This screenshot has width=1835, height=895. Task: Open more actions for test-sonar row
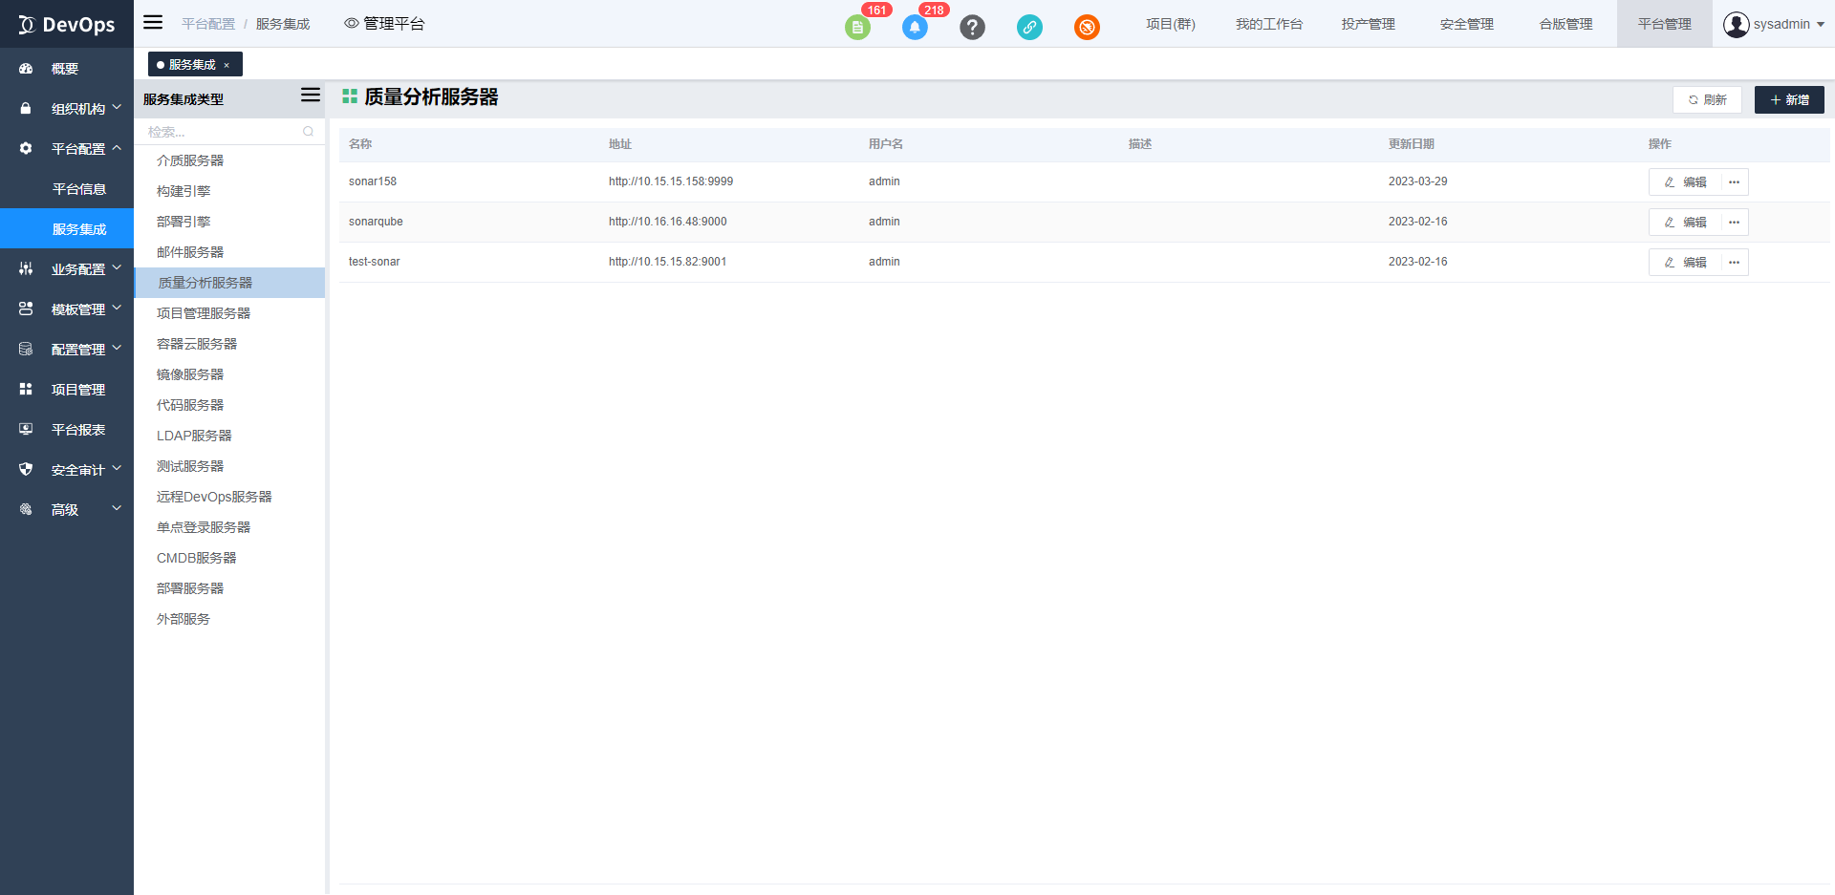click(x=1734, y=263)
